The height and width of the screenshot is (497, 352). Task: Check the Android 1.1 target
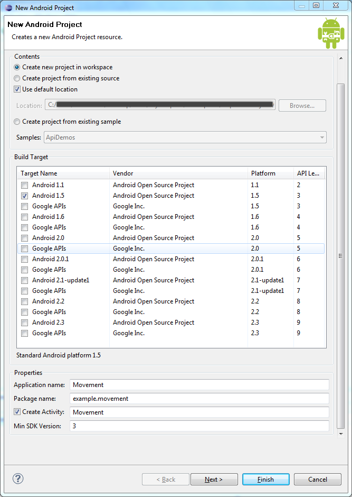pos(24,185)
